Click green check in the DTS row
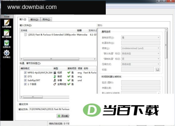 (x=69, y=76)
